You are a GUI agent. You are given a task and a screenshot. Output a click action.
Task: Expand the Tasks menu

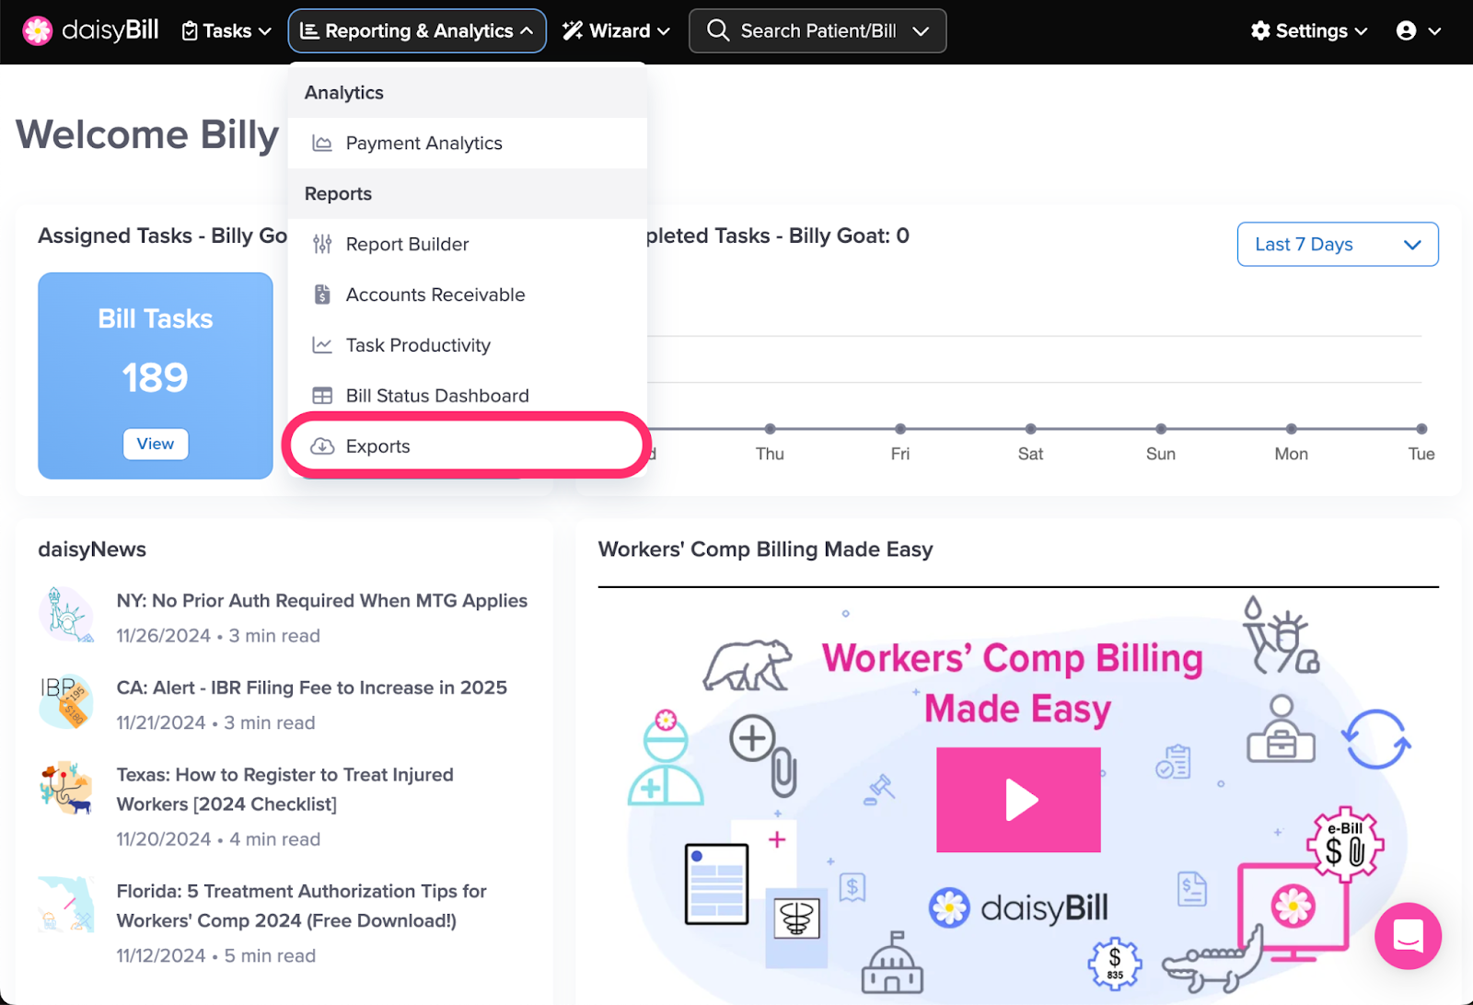[x=226, y=31]
